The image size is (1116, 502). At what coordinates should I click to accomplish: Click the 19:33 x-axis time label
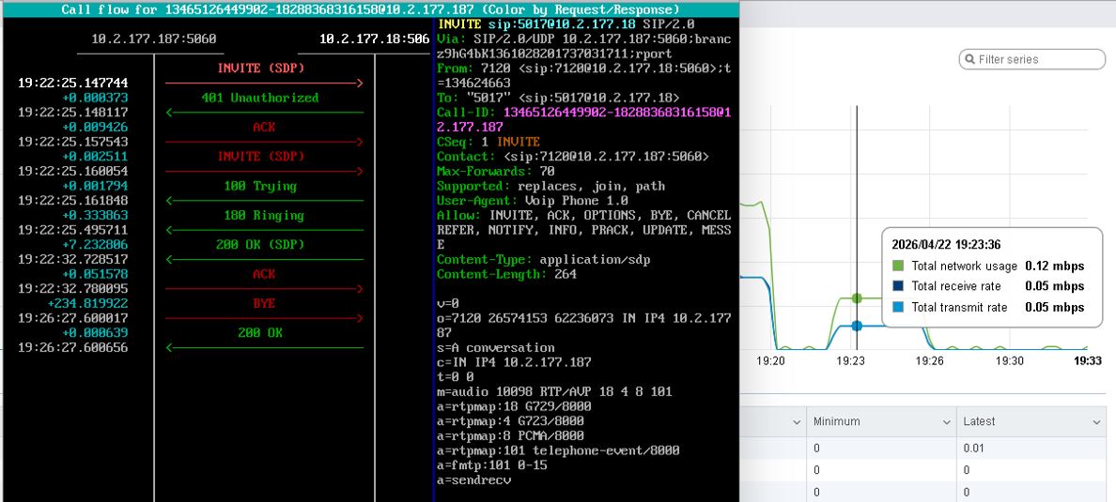tap(1088, 360)
